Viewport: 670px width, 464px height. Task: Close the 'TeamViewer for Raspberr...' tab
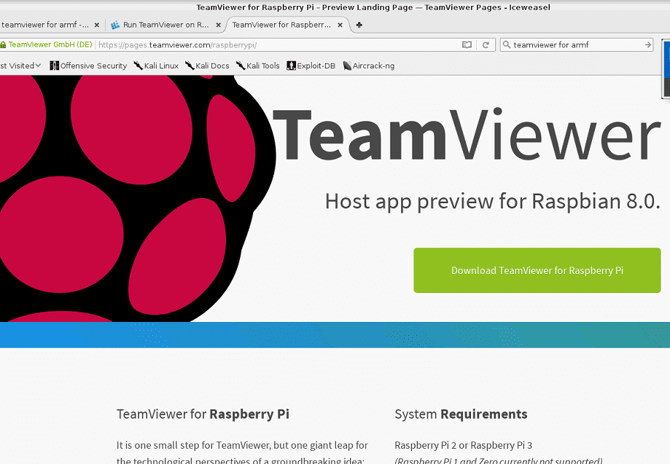tap(340, 25)
